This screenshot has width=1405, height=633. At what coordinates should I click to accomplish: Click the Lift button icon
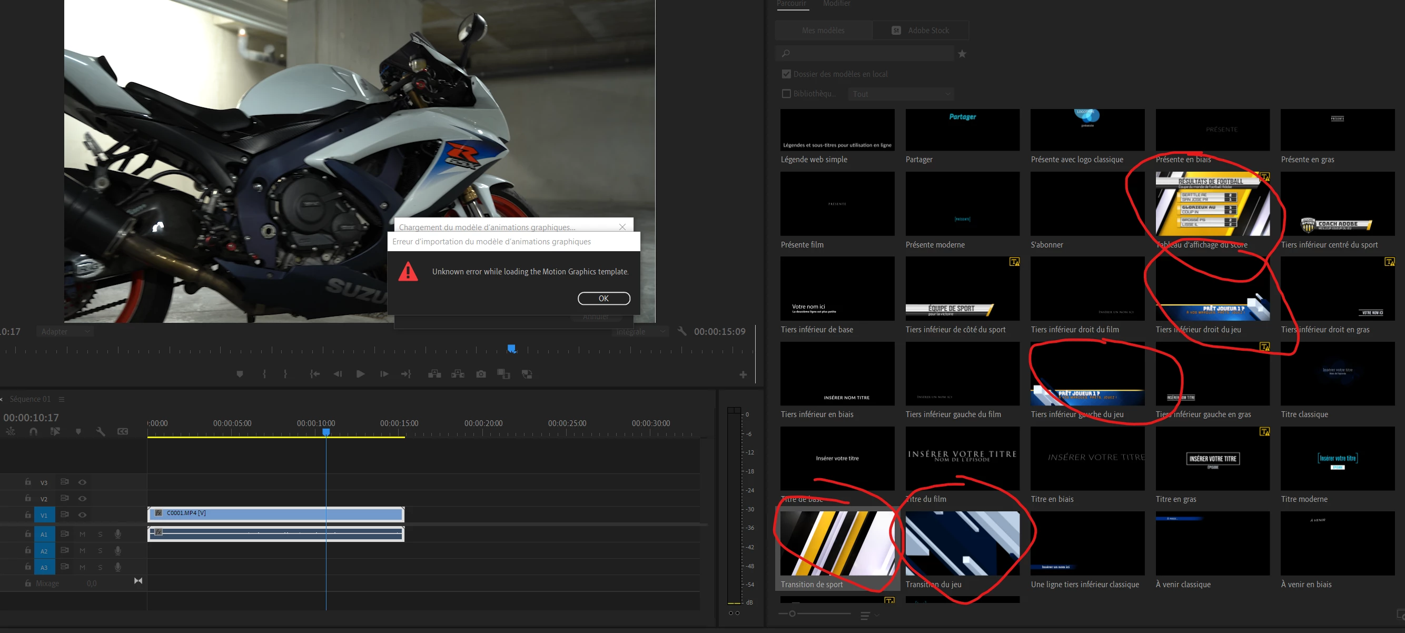click(434, 374)
